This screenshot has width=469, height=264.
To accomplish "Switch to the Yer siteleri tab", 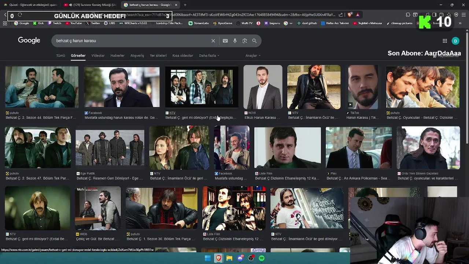I will [x=158, y=55].
